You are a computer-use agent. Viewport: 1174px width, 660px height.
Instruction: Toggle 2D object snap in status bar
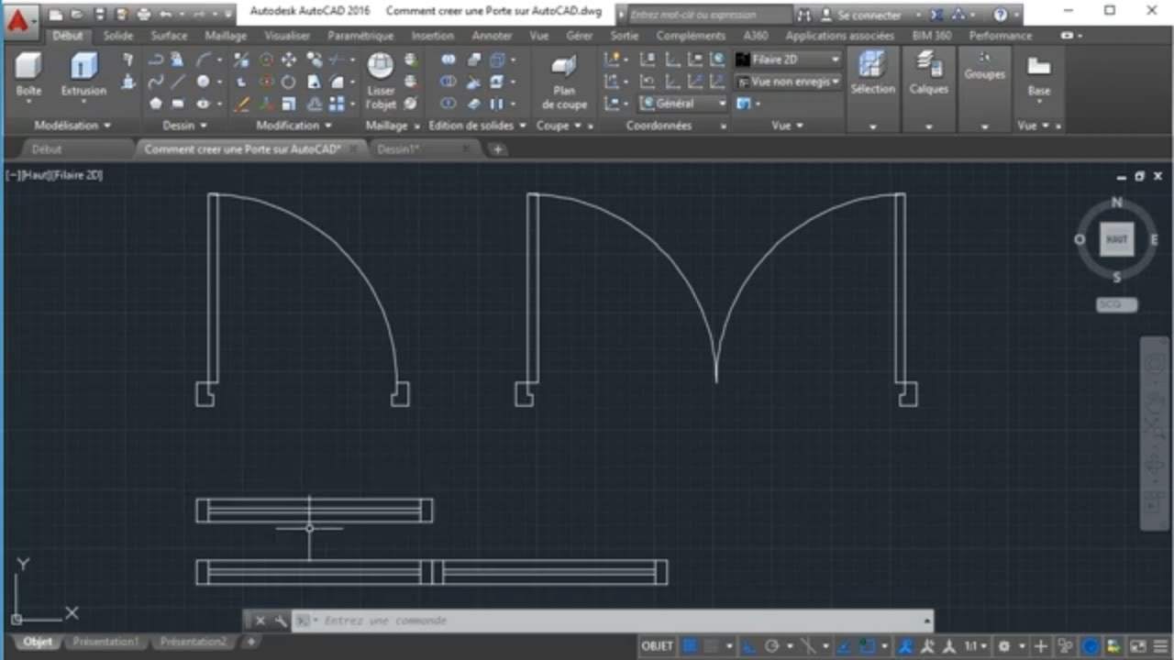(x=868, y=646)
